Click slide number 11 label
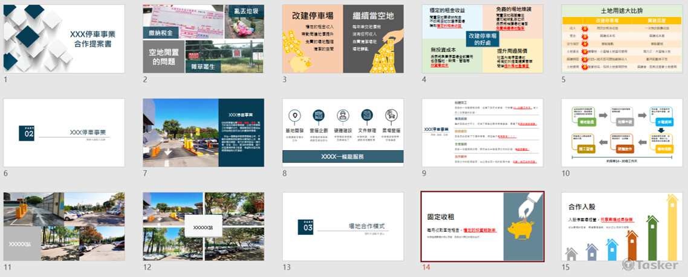This screenshot has width=688, height=277. tap(7, 267)
